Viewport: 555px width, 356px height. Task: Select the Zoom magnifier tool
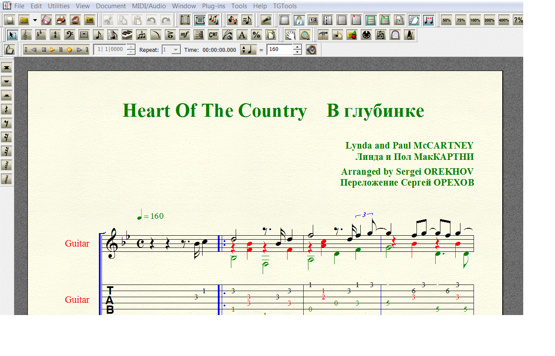coord(305,35)
